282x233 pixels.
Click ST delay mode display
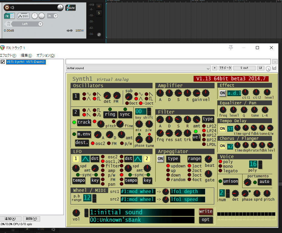click(x=230, y=129)
